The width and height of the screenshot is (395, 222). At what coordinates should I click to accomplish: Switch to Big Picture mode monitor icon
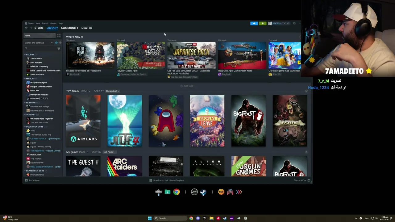pyautogui.click(x=294, y=23)
